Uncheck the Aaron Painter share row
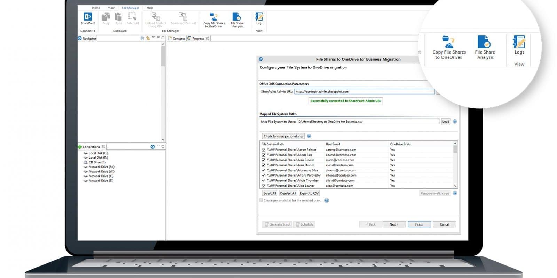 click(x=264, y=150)
